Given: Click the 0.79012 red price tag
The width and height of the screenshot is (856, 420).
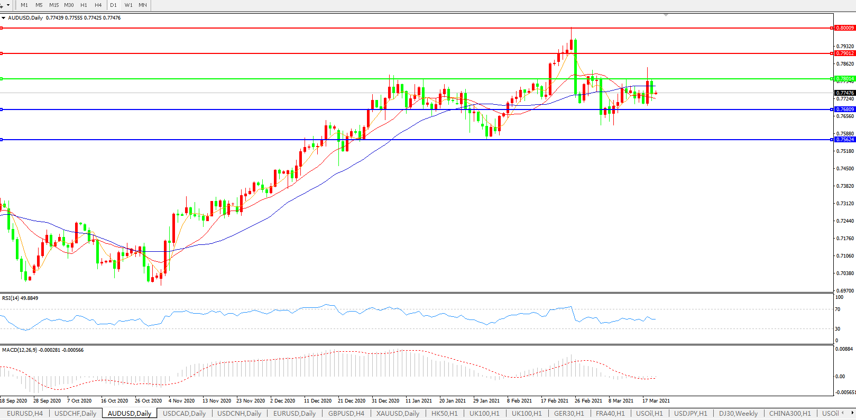Looking at the screenshot, I should [844, 53].
